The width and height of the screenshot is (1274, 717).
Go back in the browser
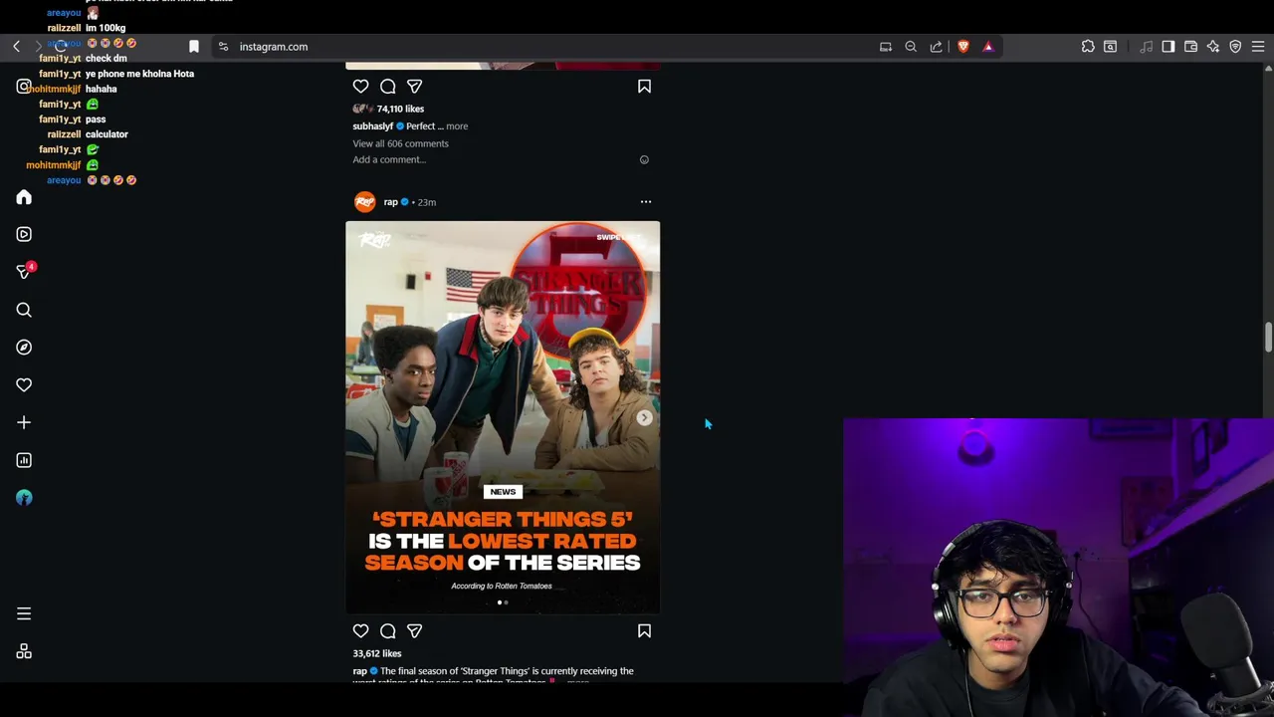point(16,47)
